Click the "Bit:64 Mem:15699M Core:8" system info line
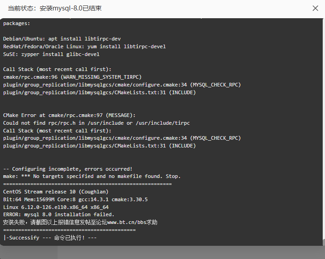This screenshot has height=259, width=325. [x=75, y=199]
